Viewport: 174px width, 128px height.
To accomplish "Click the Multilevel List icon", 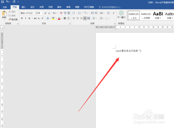I will 85,13.
